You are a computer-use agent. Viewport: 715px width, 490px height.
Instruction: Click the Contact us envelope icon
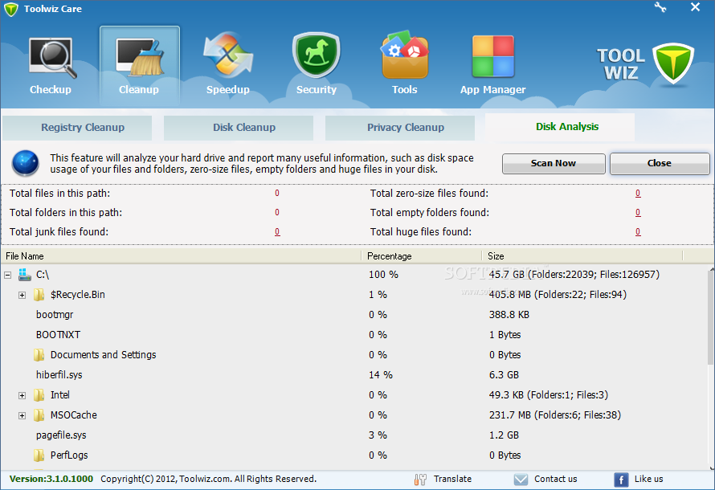pos(521,479)
